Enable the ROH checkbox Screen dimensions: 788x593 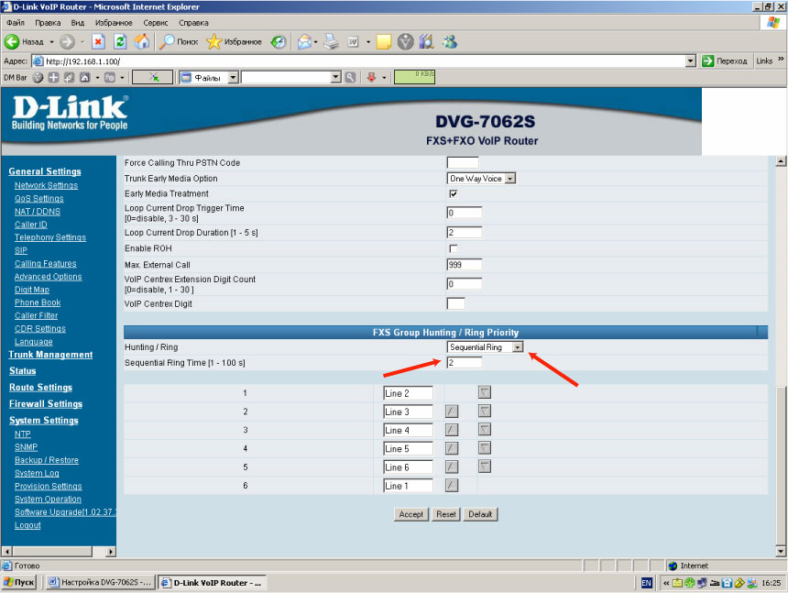453,248
